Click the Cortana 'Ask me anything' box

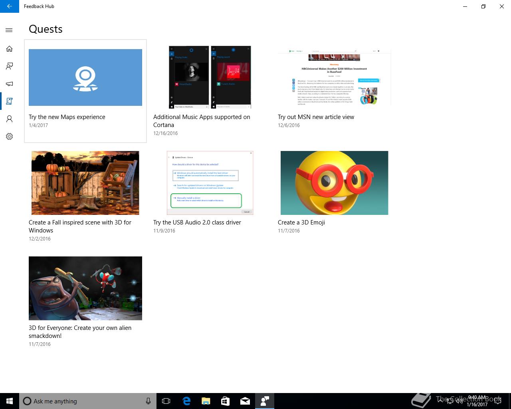tap(84, 401)
